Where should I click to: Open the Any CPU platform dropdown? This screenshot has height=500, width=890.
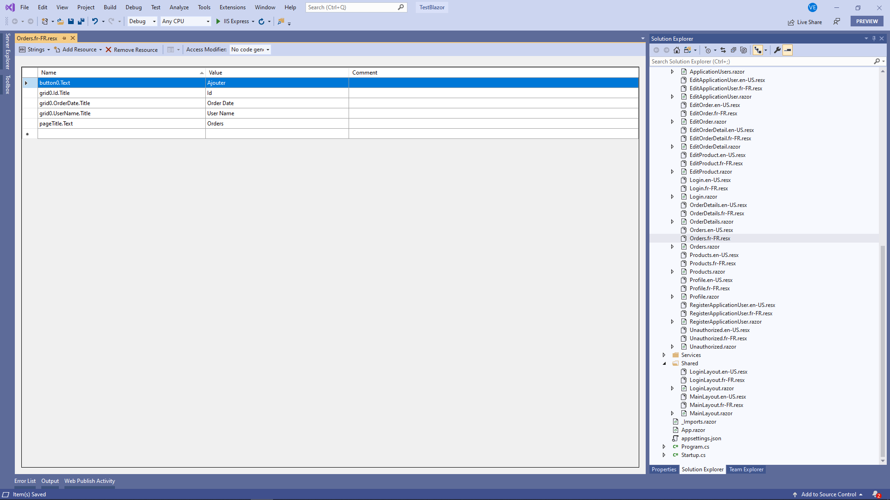[x=186, y=21]
